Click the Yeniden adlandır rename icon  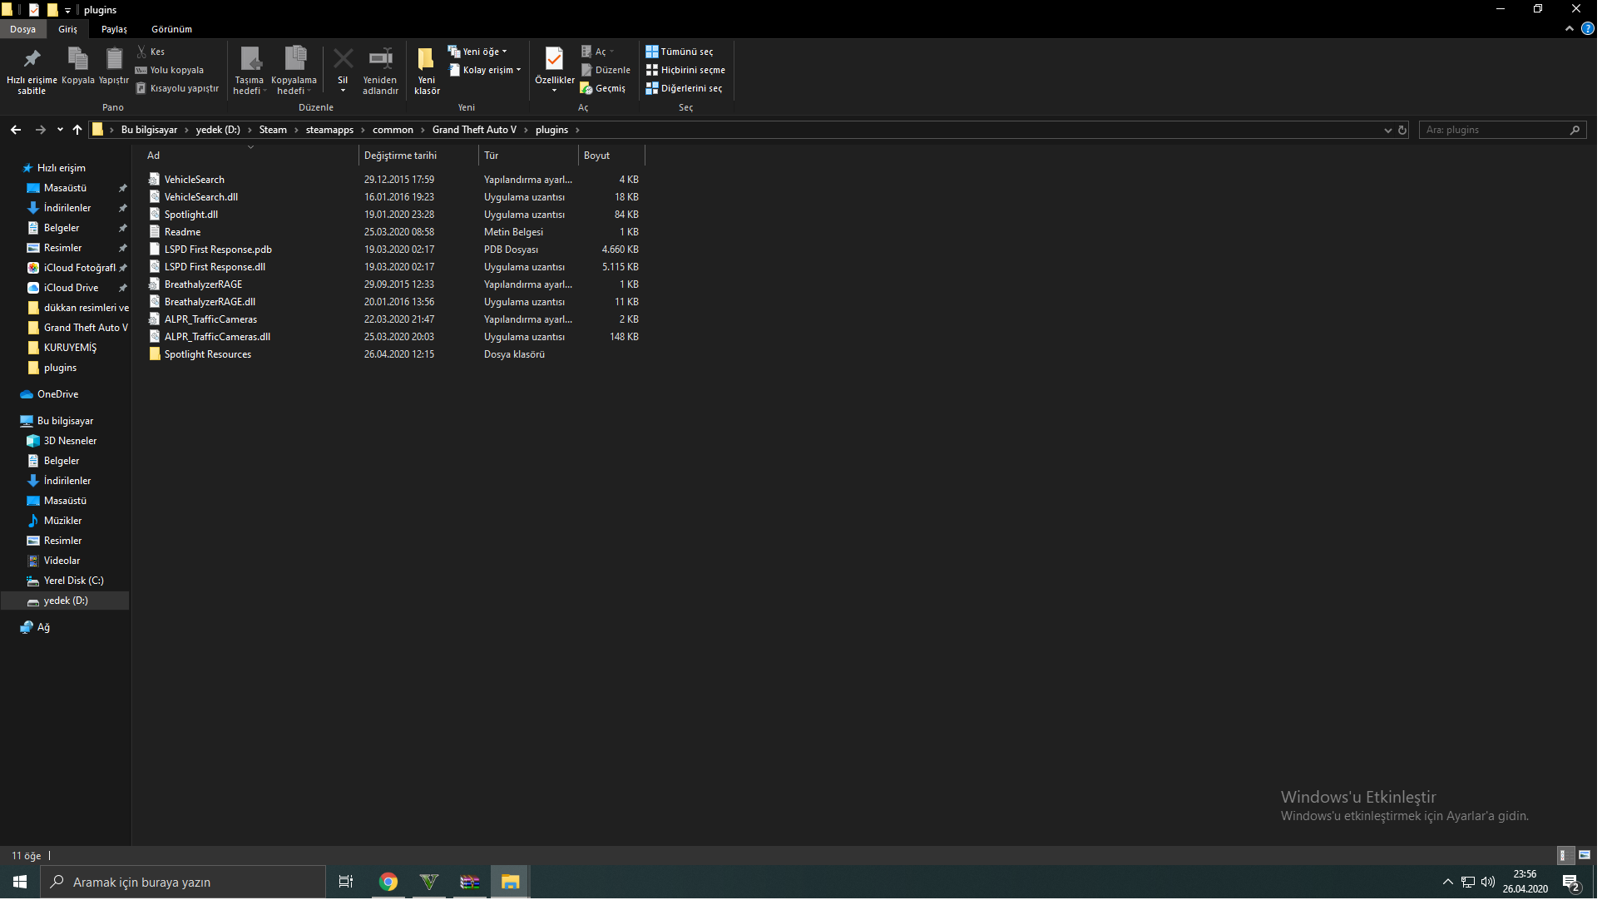click(x=383, y=59)
